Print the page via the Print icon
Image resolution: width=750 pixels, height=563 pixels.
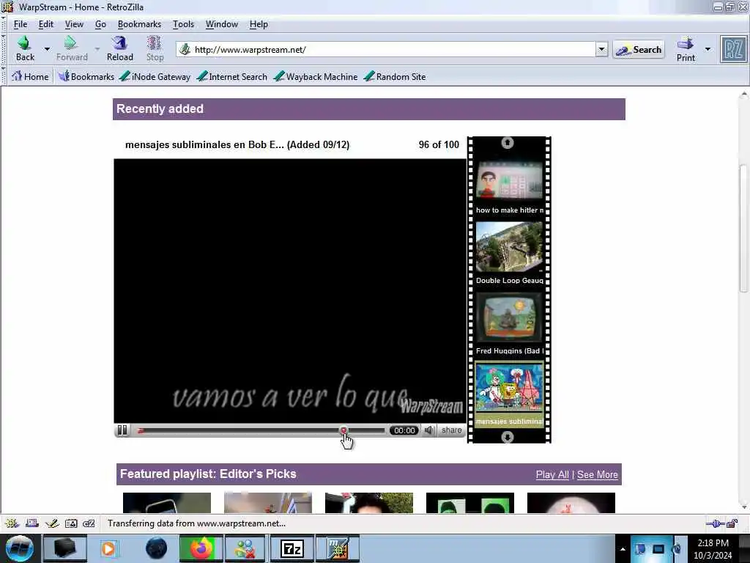tap(686, 49)
